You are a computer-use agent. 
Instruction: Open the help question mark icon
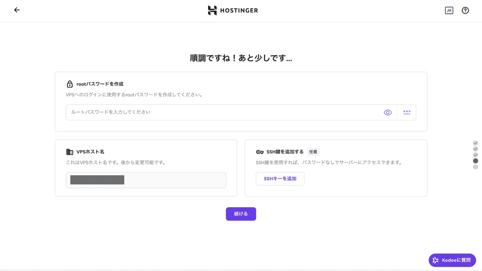pyautogui.click(x=465, y=10)
